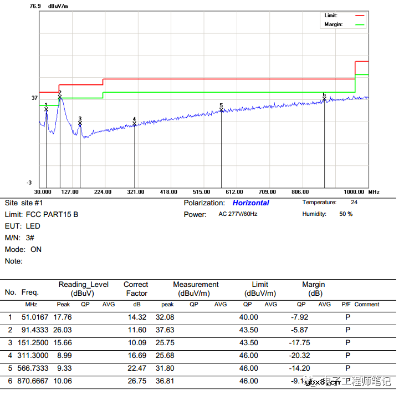
Task: Click the AC 277V/60Hz power value
Action: click(238, 214)
